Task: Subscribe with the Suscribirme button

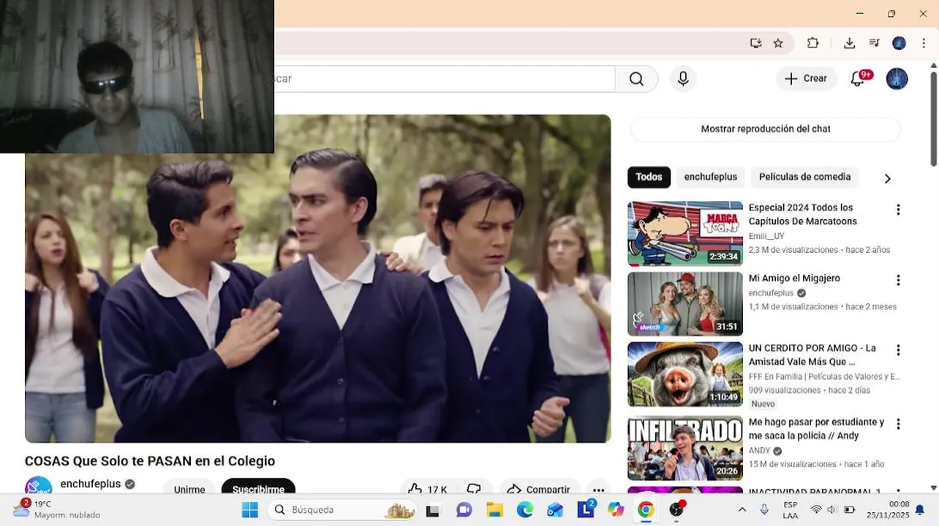Action: (x=258, y=489)
